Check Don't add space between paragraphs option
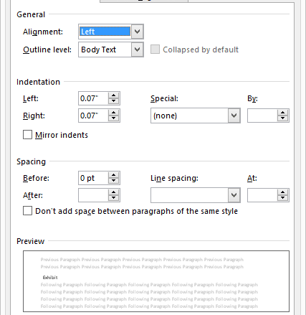306x315 pixels. [x=27, y=211]
